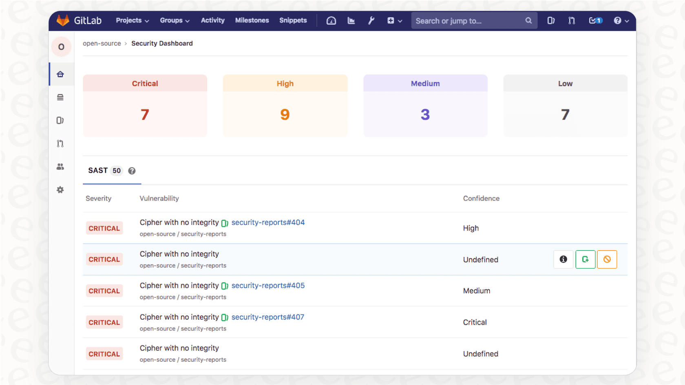Follow the security-reports#404 link

click(x=268, y=222)
